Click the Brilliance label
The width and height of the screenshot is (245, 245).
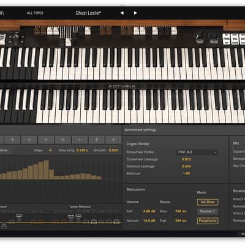(x=134, y=173)
